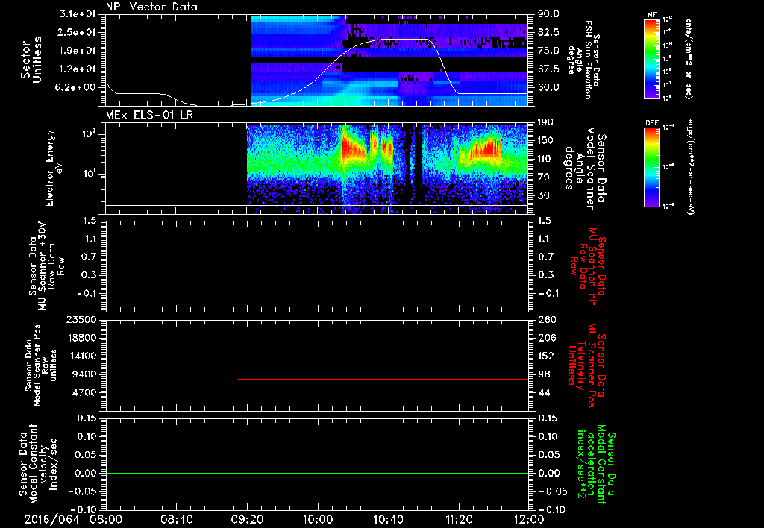Click the 1.2e+01 sector tick label
The height and width of the screenshot is (528, 764).
[78, 69]
